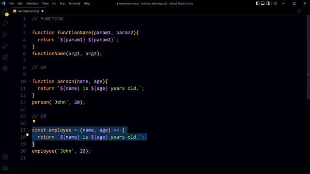Screen dimensions: 310x174
Task: Open the Source Control view
Action: (x=5, y=35)
